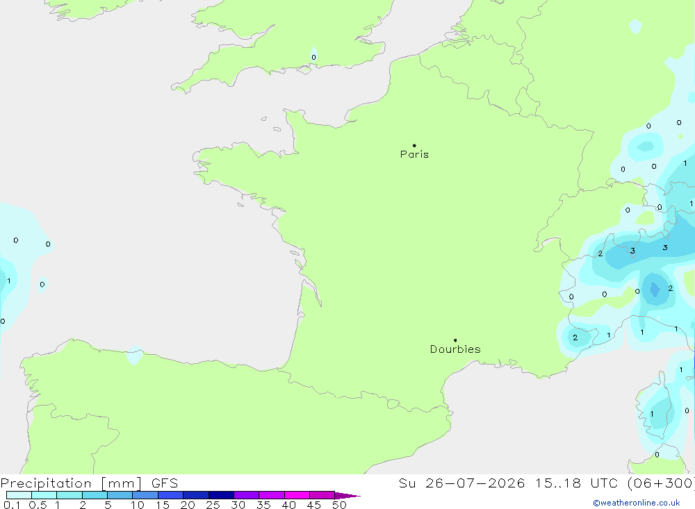Viewport: 695px width, 509px height.
Task: Click the '35' legend value
Action: point(263,505)
